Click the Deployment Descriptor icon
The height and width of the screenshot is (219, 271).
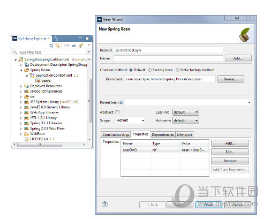point(27,65)
